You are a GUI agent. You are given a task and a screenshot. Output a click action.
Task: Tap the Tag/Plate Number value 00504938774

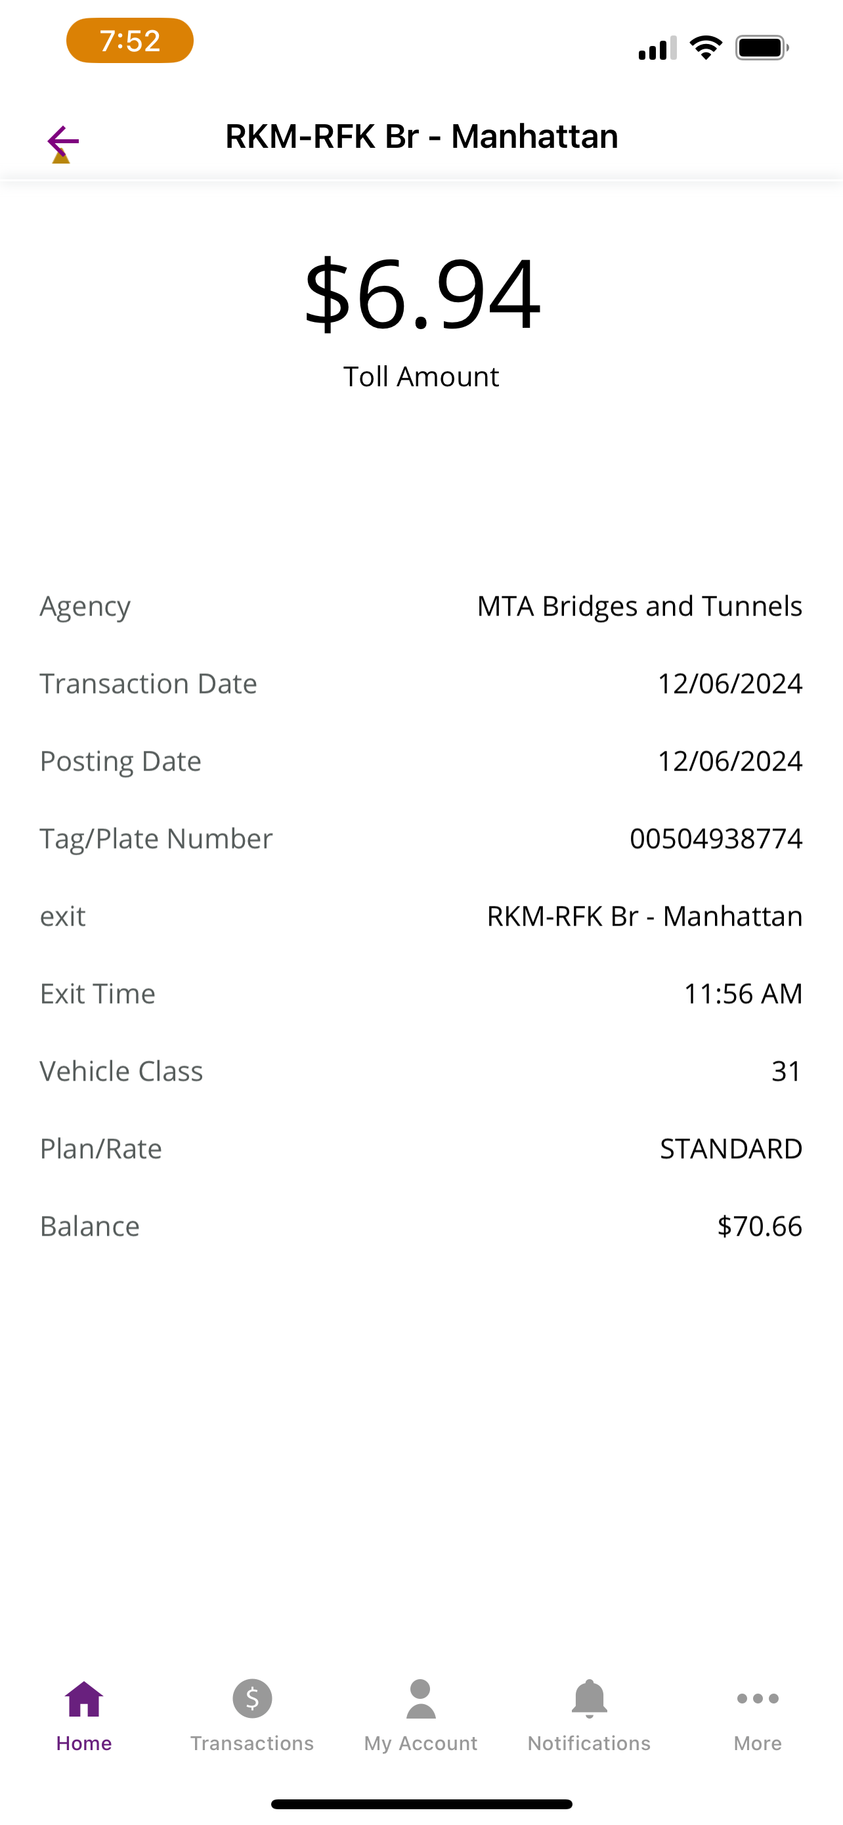(716, 839)
